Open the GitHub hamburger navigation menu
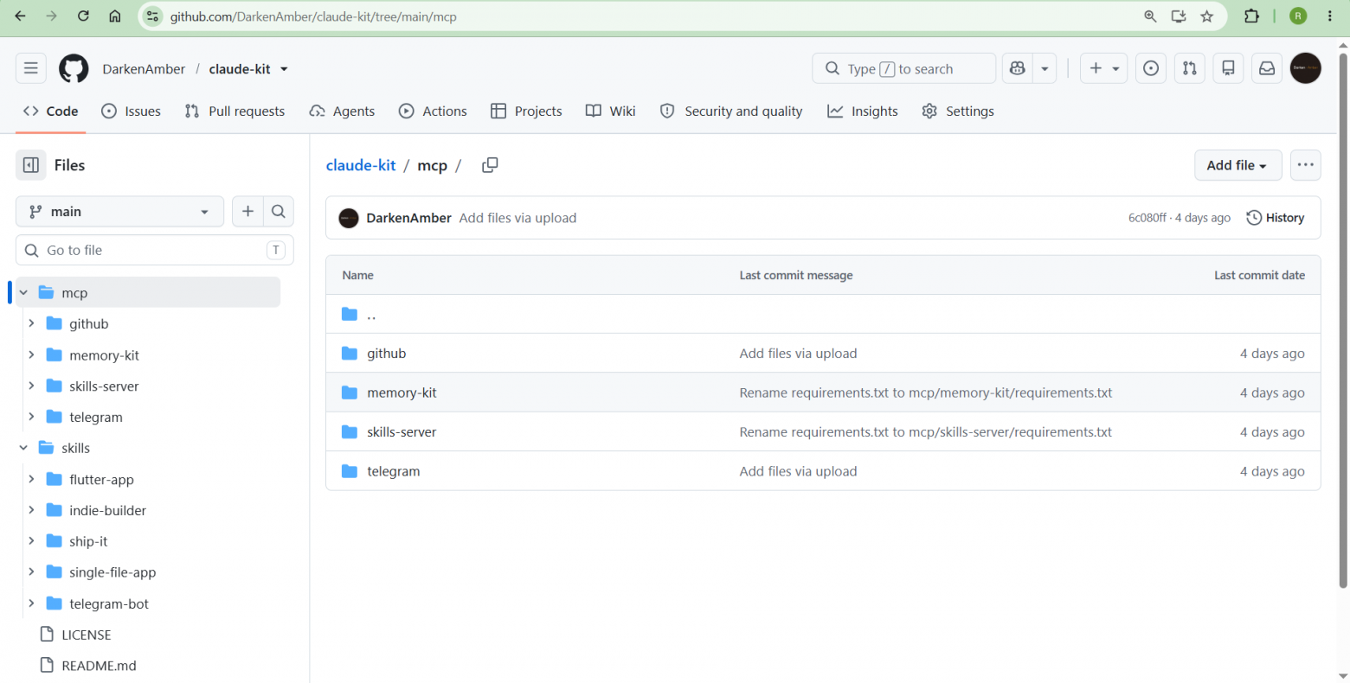This screenshot has width=1350, height=683. point(31,68)
